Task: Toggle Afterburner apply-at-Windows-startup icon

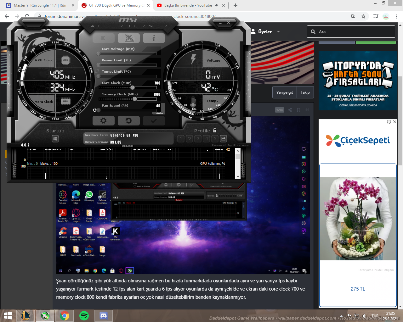Action: coord(55,139)
